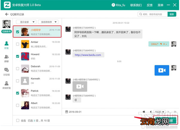Select the Albert conversation row
The width and height of the screenshot is (180, 130).
click(37, 105)
